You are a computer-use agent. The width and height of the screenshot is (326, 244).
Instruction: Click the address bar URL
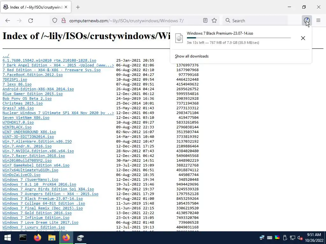tap(126, 21)
